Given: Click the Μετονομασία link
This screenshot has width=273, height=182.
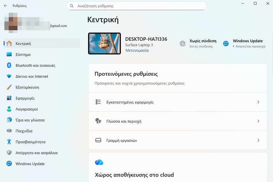Looking at the screenshot, I should pyautogui.click(x=137, y=51).
